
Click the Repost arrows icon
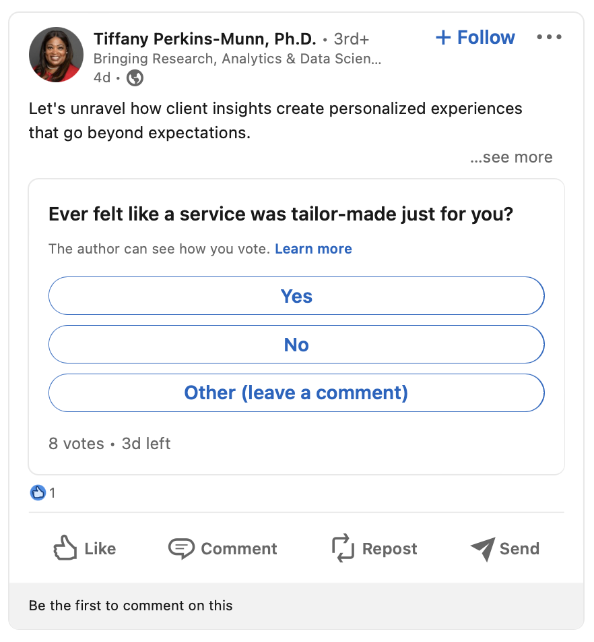[x=343, y=548]
